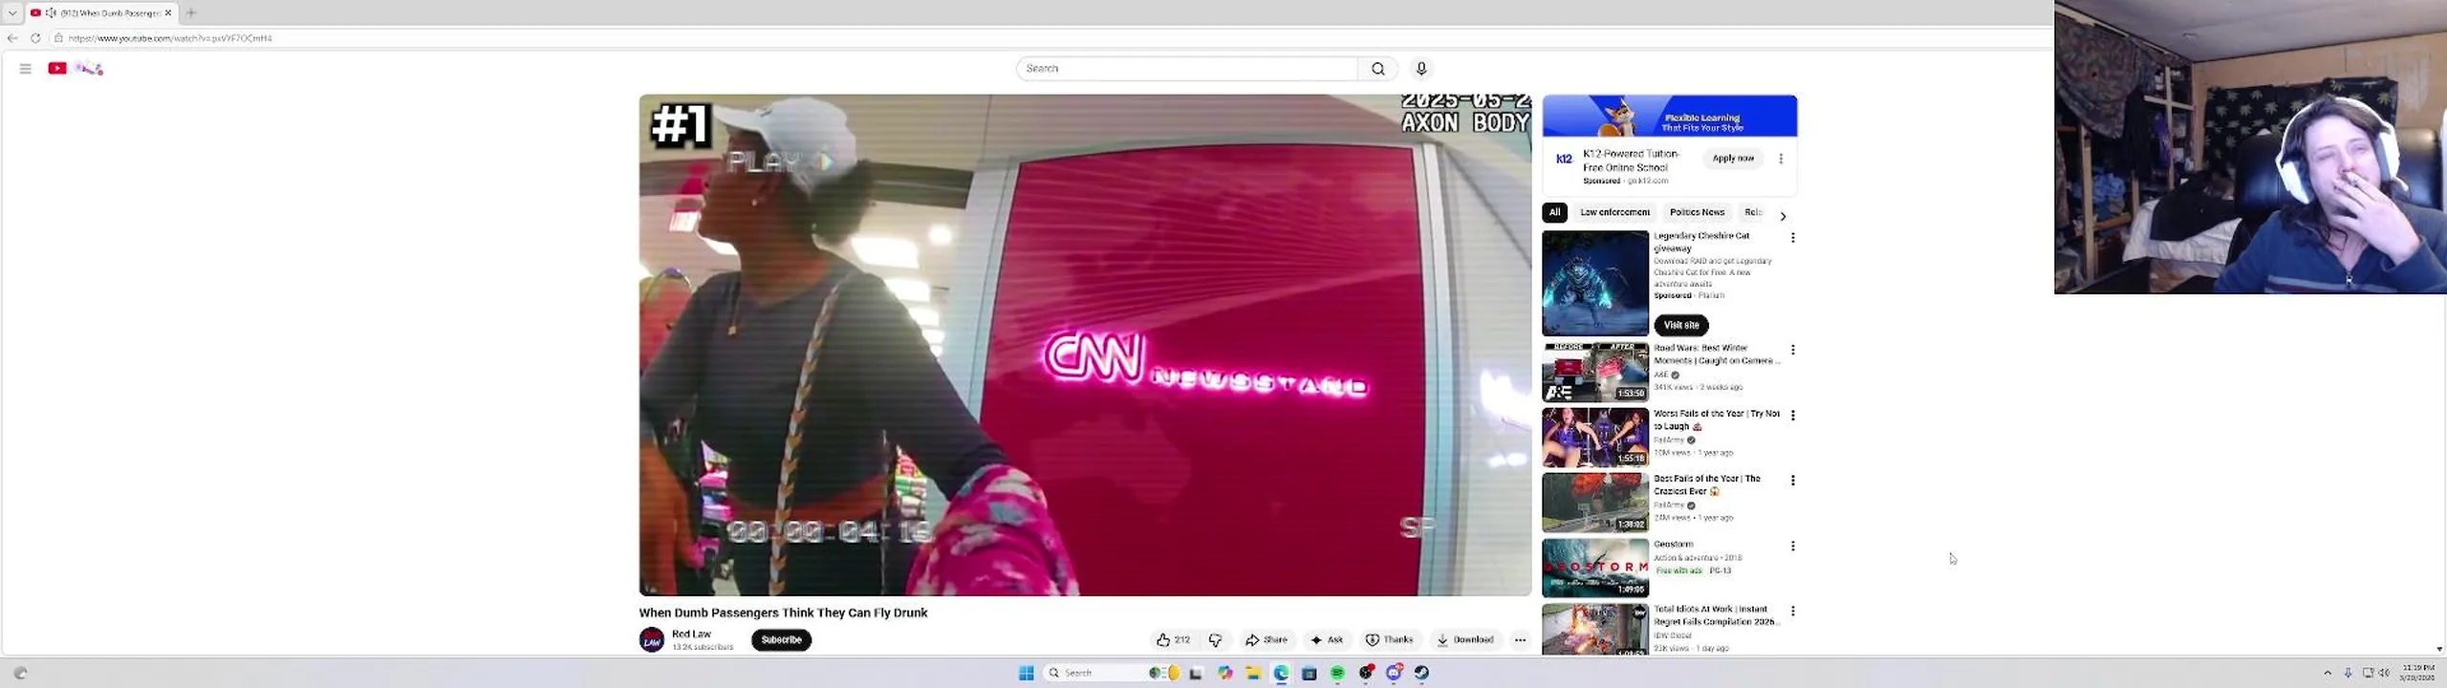Open Discord from the taskbar
The height and width of the screenshot is (688, 2447).
point(1394,673)
